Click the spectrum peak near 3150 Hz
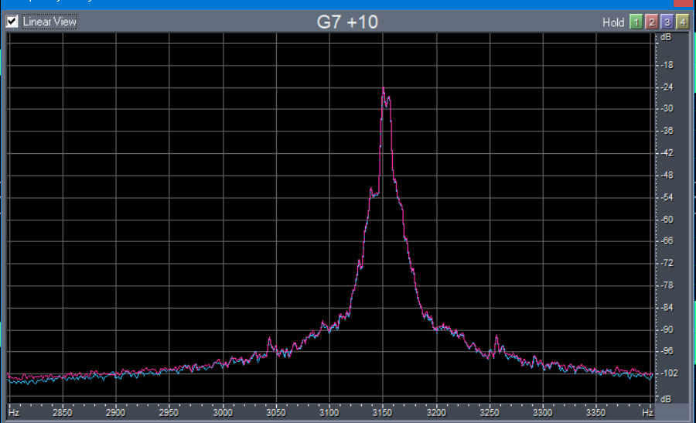This screenshot has width=696, height=423. pos(384,88)
